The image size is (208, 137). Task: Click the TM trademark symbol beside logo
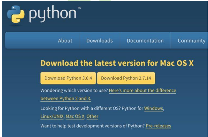coord(80,8)
